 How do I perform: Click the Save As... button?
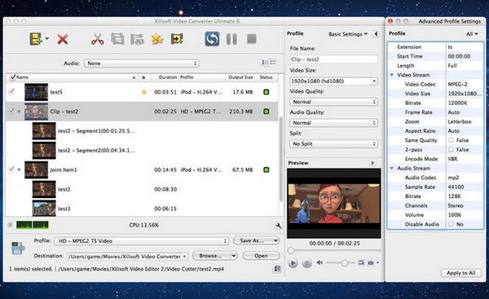point(253,240)
